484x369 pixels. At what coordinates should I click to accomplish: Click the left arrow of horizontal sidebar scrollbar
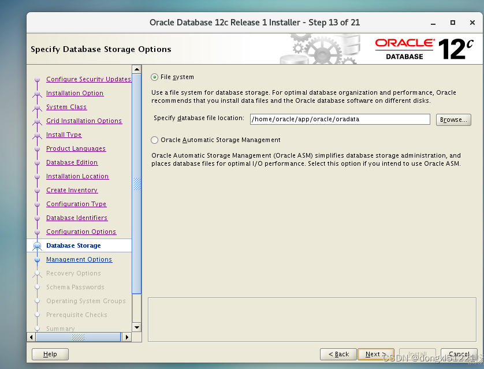(x=32, y=337)
